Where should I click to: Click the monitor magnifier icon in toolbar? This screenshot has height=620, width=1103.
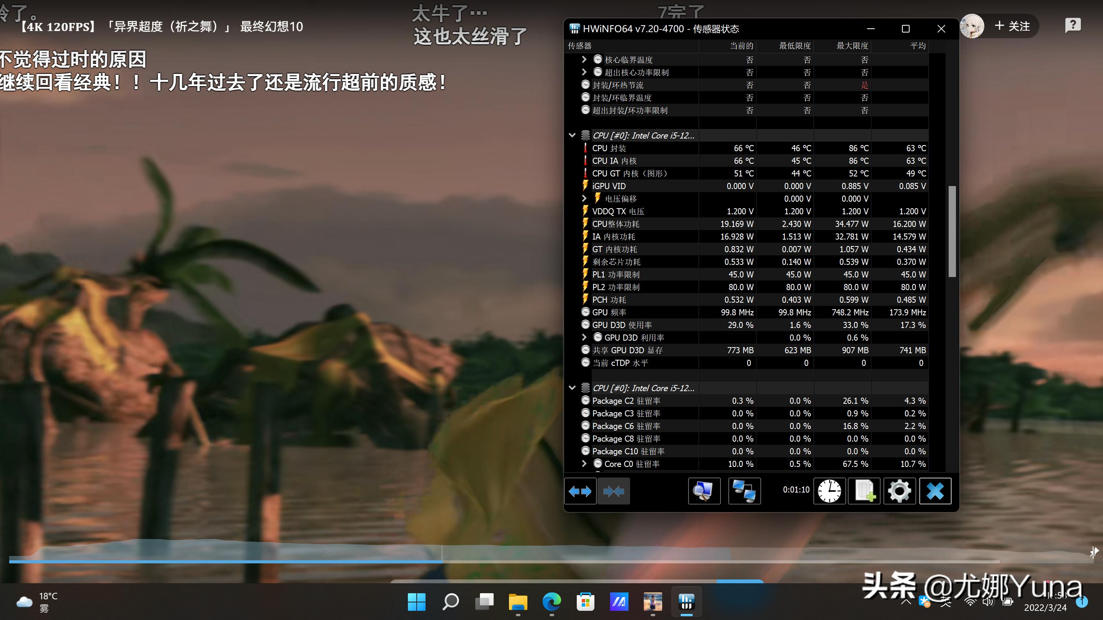(x=704, y=491)
